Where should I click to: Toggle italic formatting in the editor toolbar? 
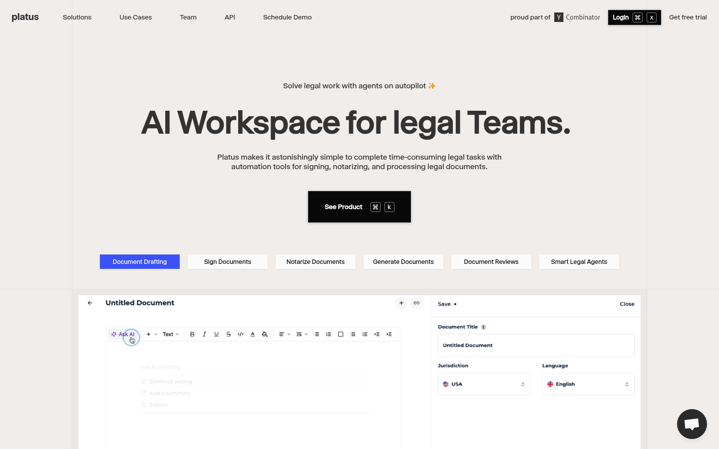[204, 334]
